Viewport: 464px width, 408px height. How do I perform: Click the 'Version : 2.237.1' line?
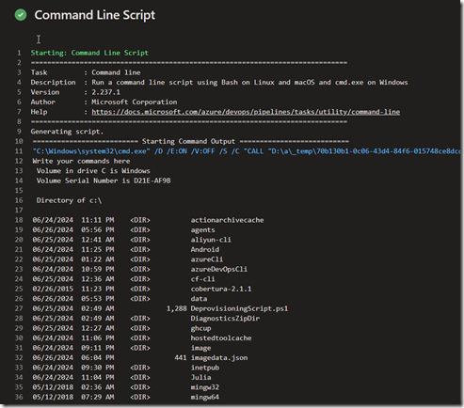pos(75,92)
